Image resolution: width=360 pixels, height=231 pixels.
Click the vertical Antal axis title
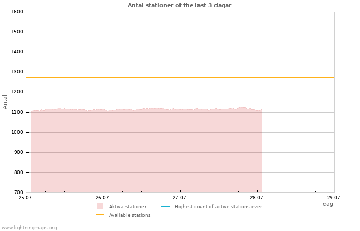click(x=5, y=102)
